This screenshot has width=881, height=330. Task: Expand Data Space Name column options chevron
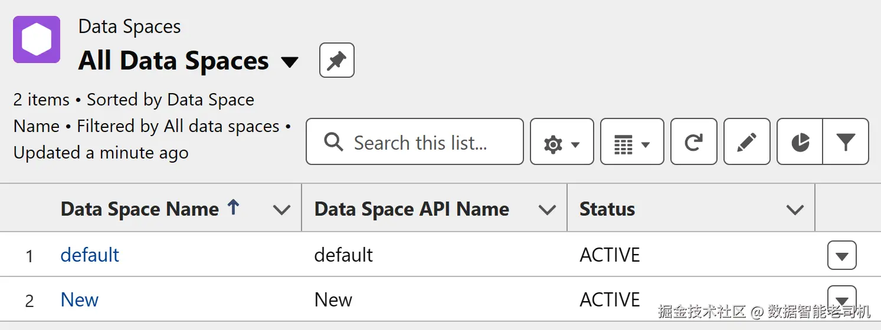[x=282, y=209]
